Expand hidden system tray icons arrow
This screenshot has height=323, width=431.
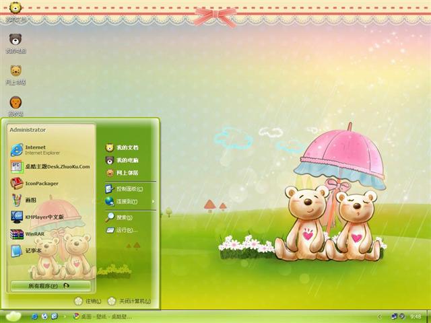tap(380, 317)
